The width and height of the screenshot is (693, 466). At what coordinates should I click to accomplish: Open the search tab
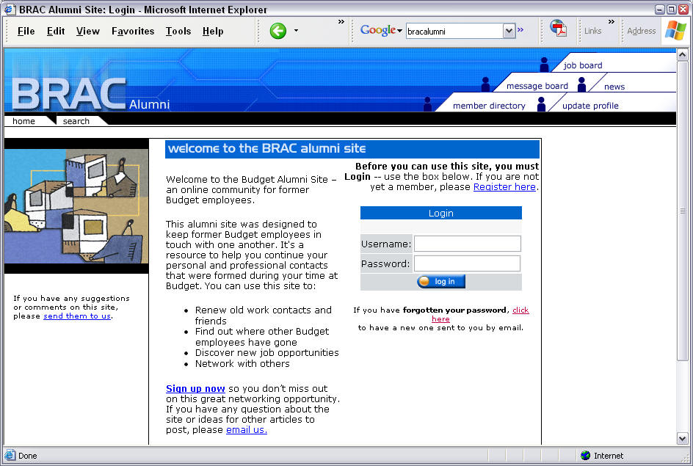[76, 121]
